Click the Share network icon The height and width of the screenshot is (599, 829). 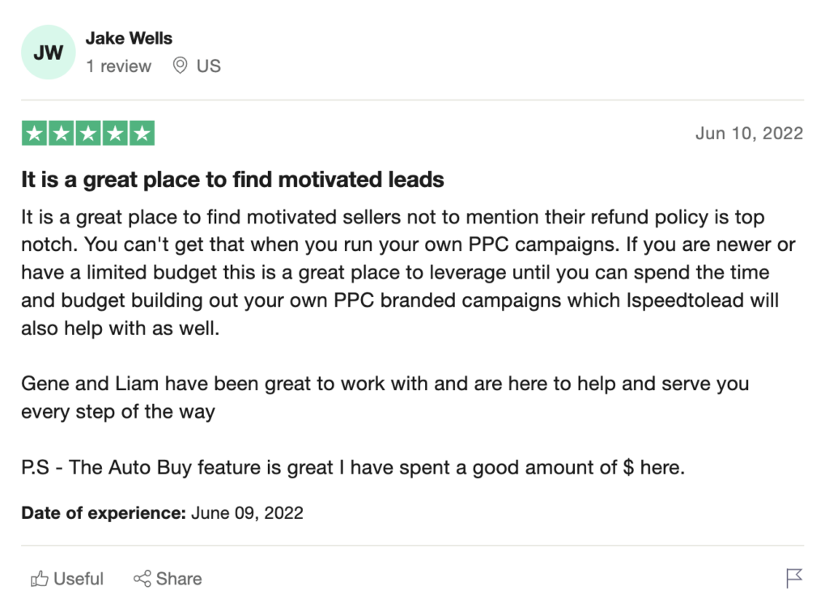coord(142,579)
